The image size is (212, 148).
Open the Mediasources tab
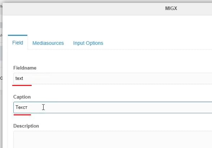(48, 43)
